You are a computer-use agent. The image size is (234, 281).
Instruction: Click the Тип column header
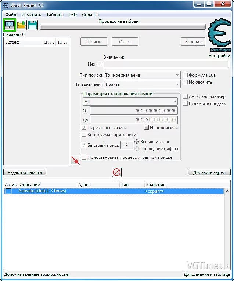tap(132, 185)
